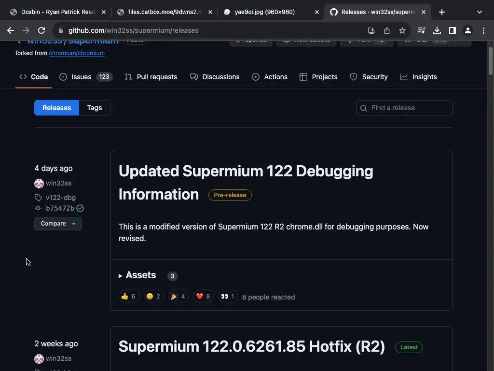Select the Releases button
This screenshot has height=371, width=494.
(57, 108)
